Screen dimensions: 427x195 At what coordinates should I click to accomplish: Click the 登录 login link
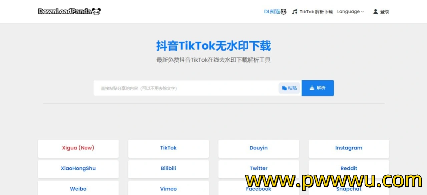tap(385, 12)
